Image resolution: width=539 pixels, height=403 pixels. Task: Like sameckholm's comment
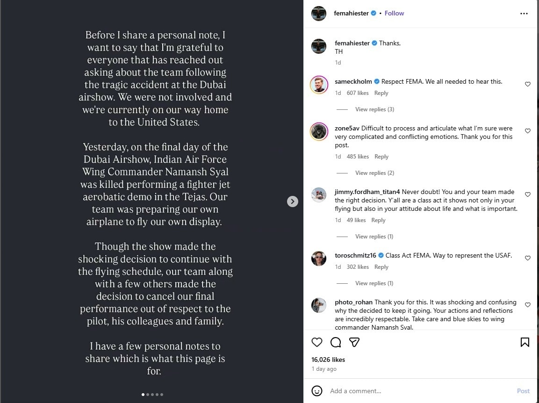[x=528, y=84]
